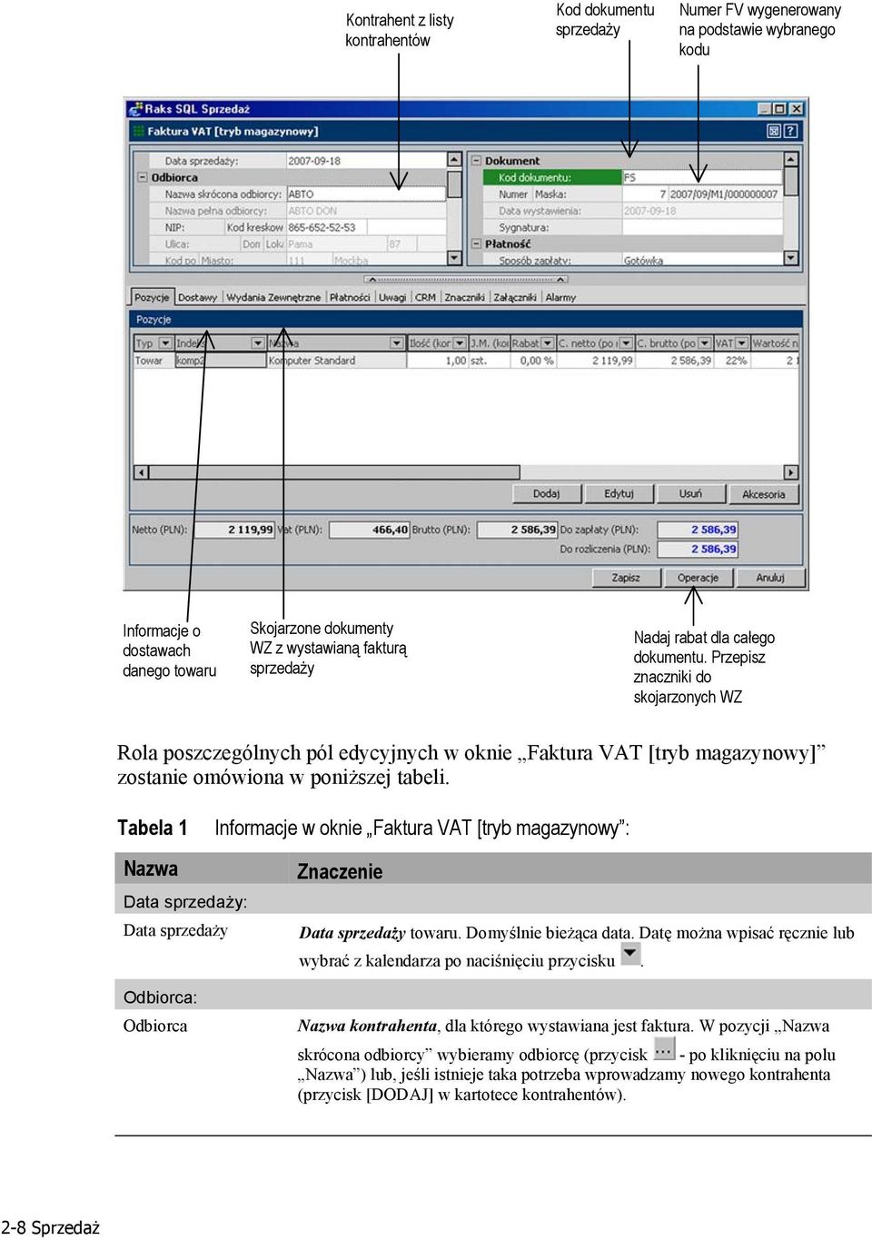Screen dimensions: 872x1240
Task: Click the horizontal scrollbar left arrow in Pozycje
Action: pos(141,472)
